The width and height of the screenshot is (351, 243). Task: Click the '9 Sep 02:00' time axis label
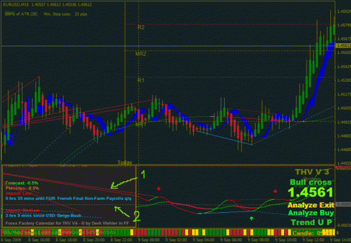pyautogui.click(x=176, y=240)
